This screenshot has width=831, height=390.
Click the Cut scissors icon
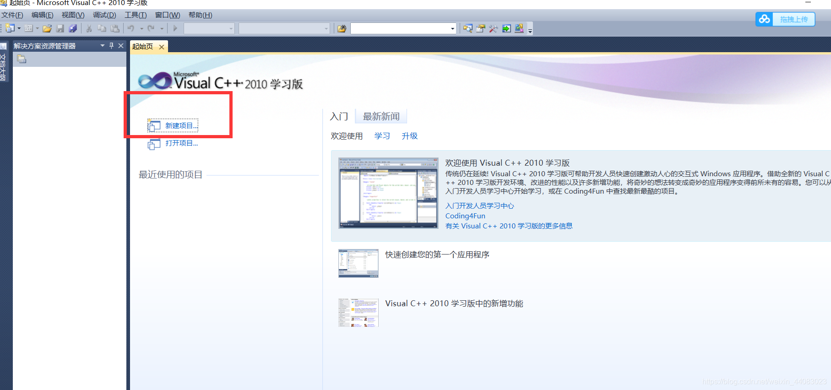[x=89, y=28]
